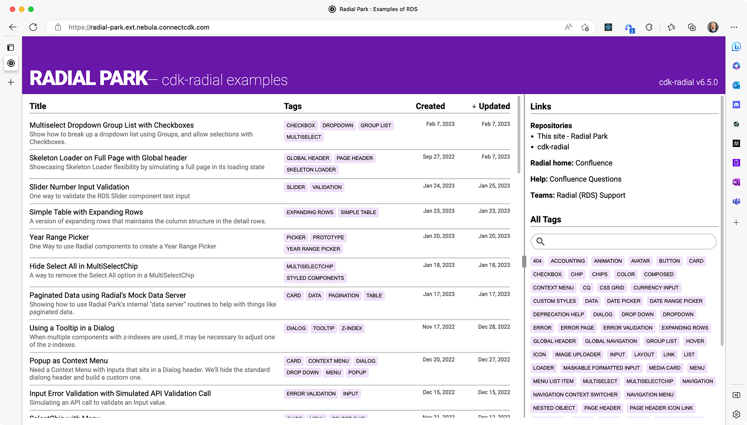Screen dimensions: 747x425
Task: Open Skeleton Loader on Full Page example
Action: click(108, 158)
